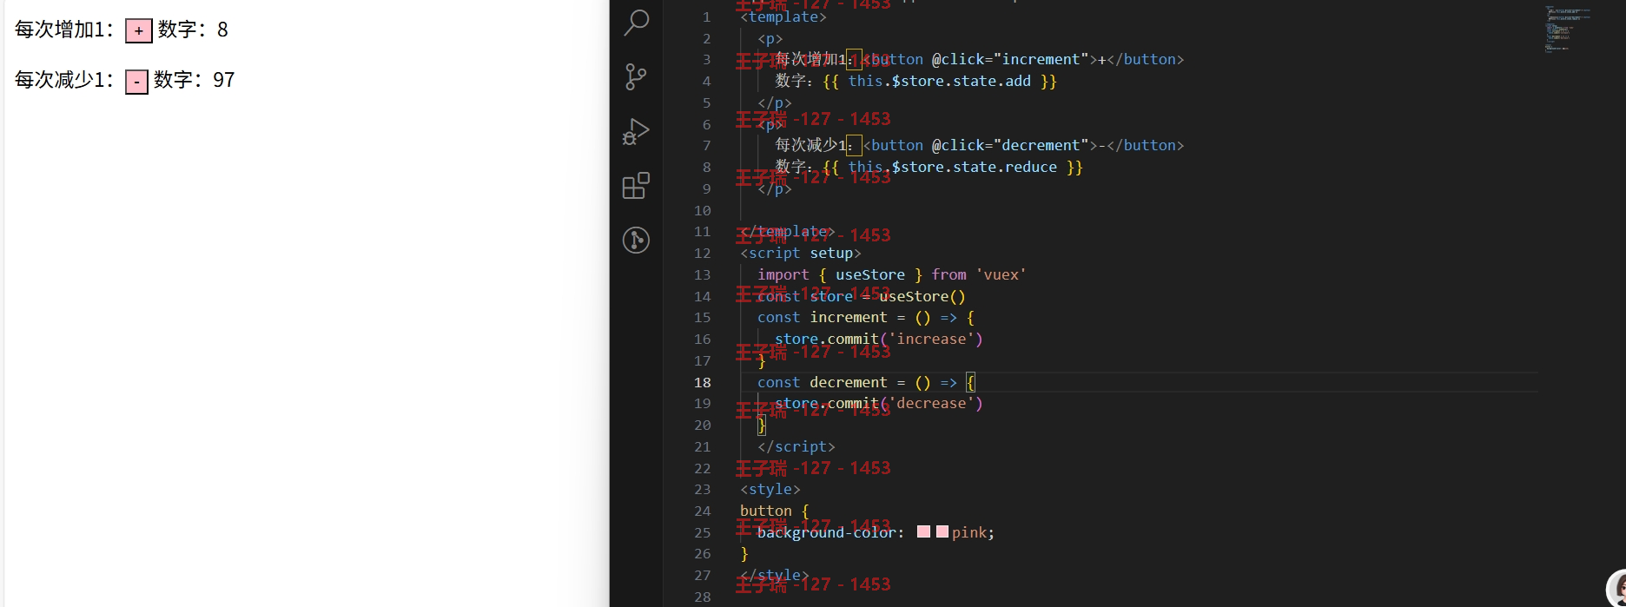
Task: Click "store.commit('decrease')" on line 19
Action: point(879,403)
